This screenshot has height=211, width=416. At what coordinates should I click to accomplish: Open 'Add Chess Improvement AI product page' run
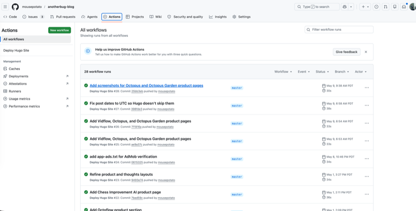click(x=125, y=192)
